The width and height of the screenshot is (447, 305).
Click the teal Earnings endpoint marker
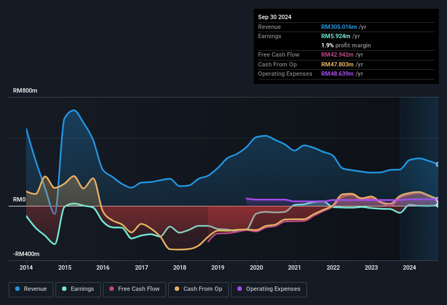click(x=438, y=205)
